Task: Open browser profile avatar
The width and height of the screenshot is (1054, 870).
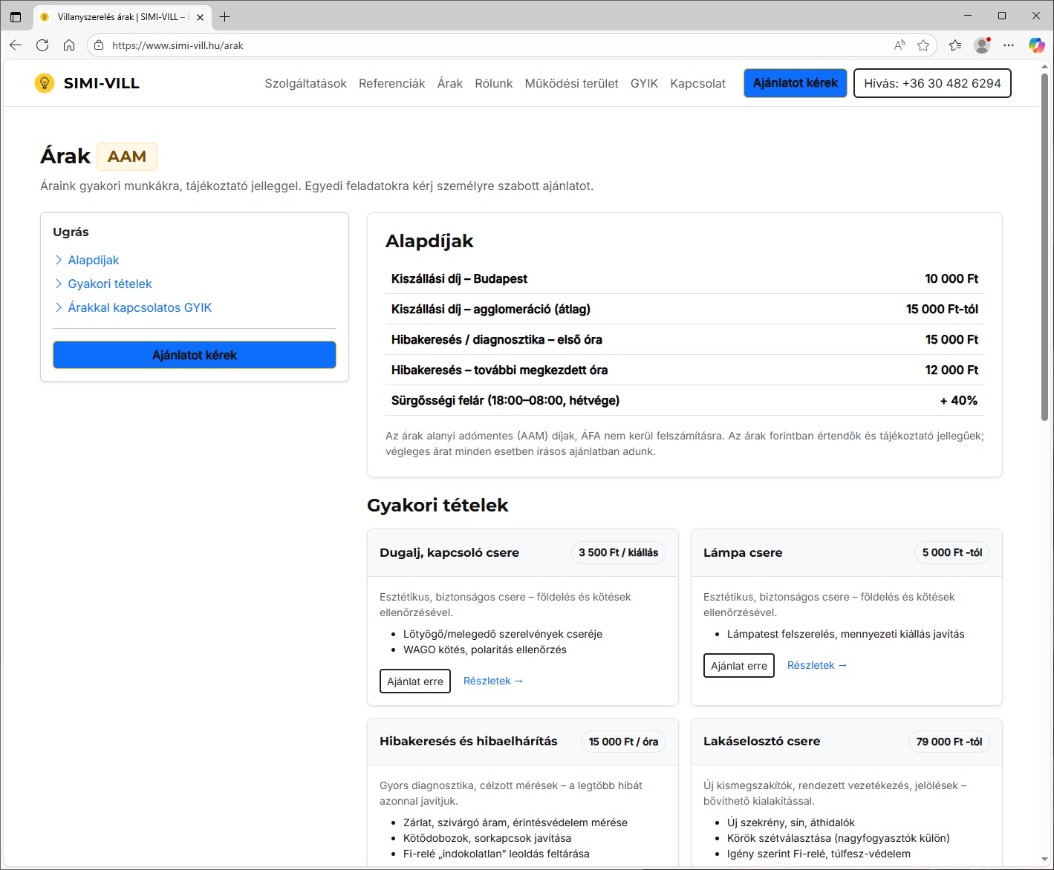Action: [982, 45]
